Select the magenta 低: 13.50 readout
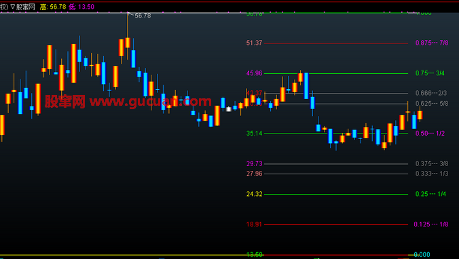 81,7
